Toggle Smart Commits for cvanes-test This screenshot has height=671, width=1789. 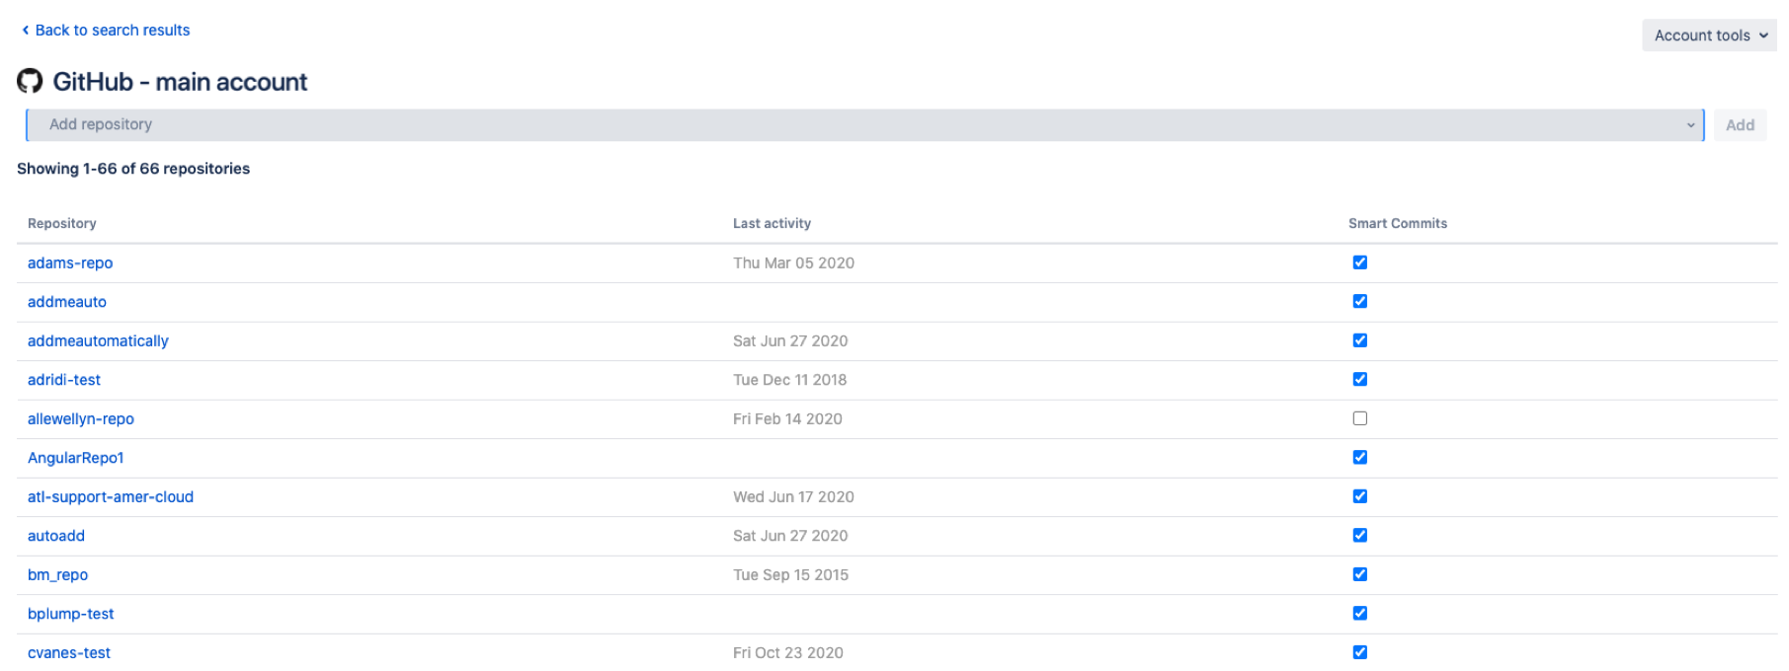coord(1360,652)
